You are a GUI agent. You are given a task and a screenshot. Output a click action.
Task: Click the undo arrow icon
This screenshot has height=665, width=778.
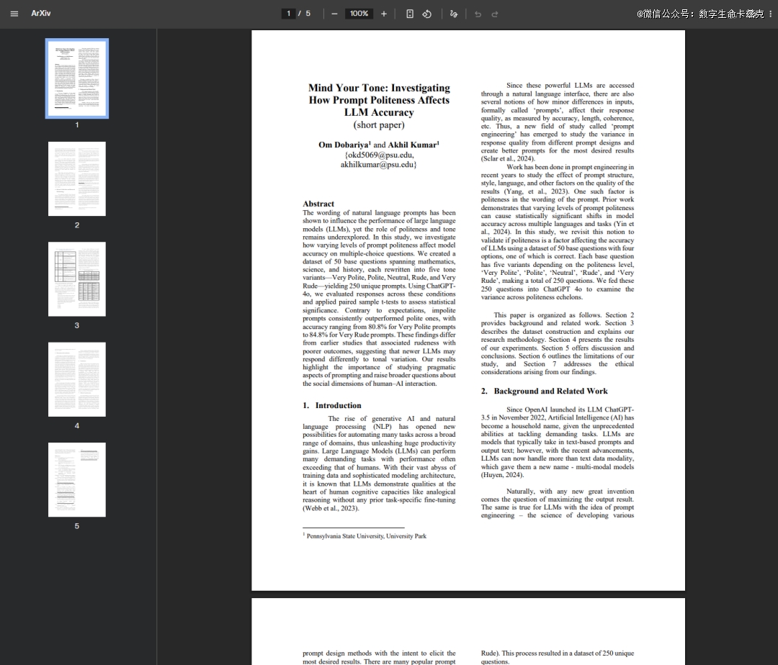click(x=478, y=14)
